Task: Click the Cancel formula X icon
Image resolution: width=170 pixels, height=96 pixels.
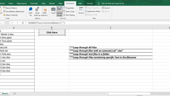Action: coord(12,23)
